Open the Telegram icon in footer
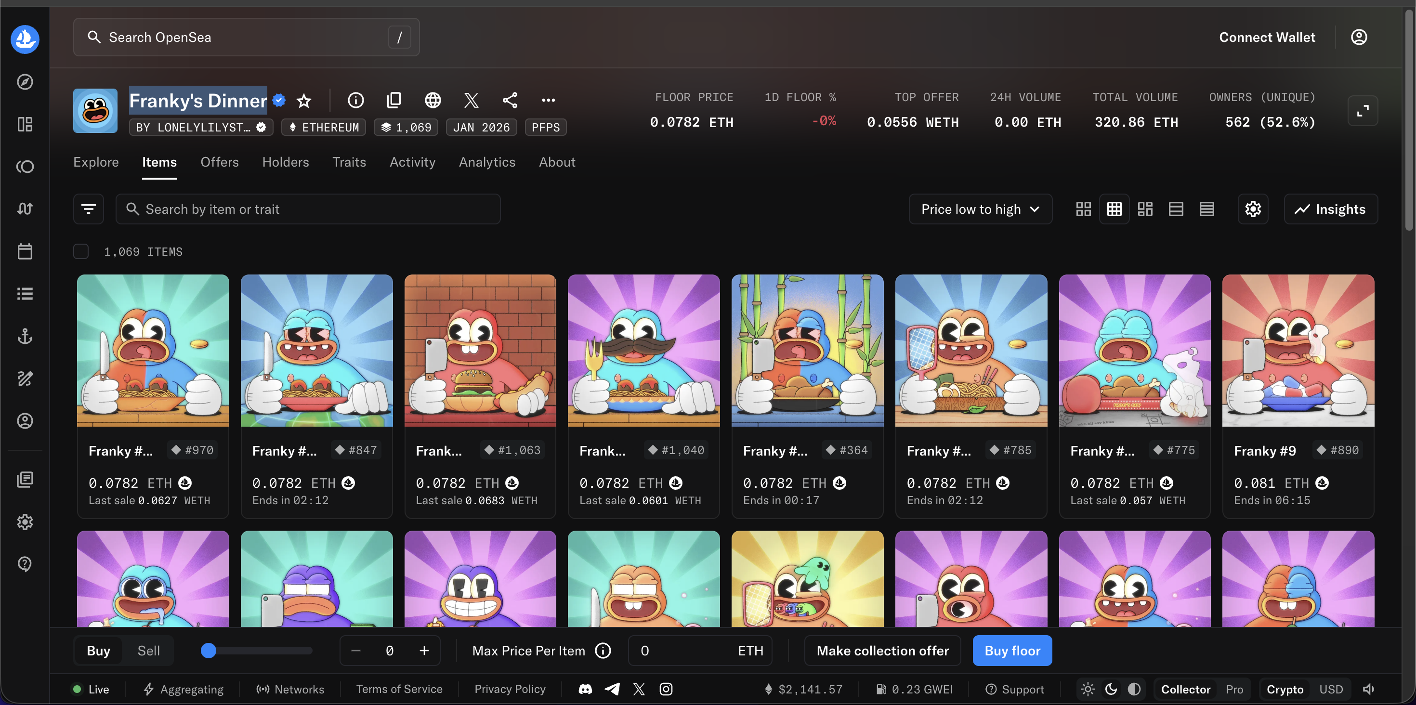Image resolution: width=1416 pixels, height=705 pixels. (x=612, y=689)
